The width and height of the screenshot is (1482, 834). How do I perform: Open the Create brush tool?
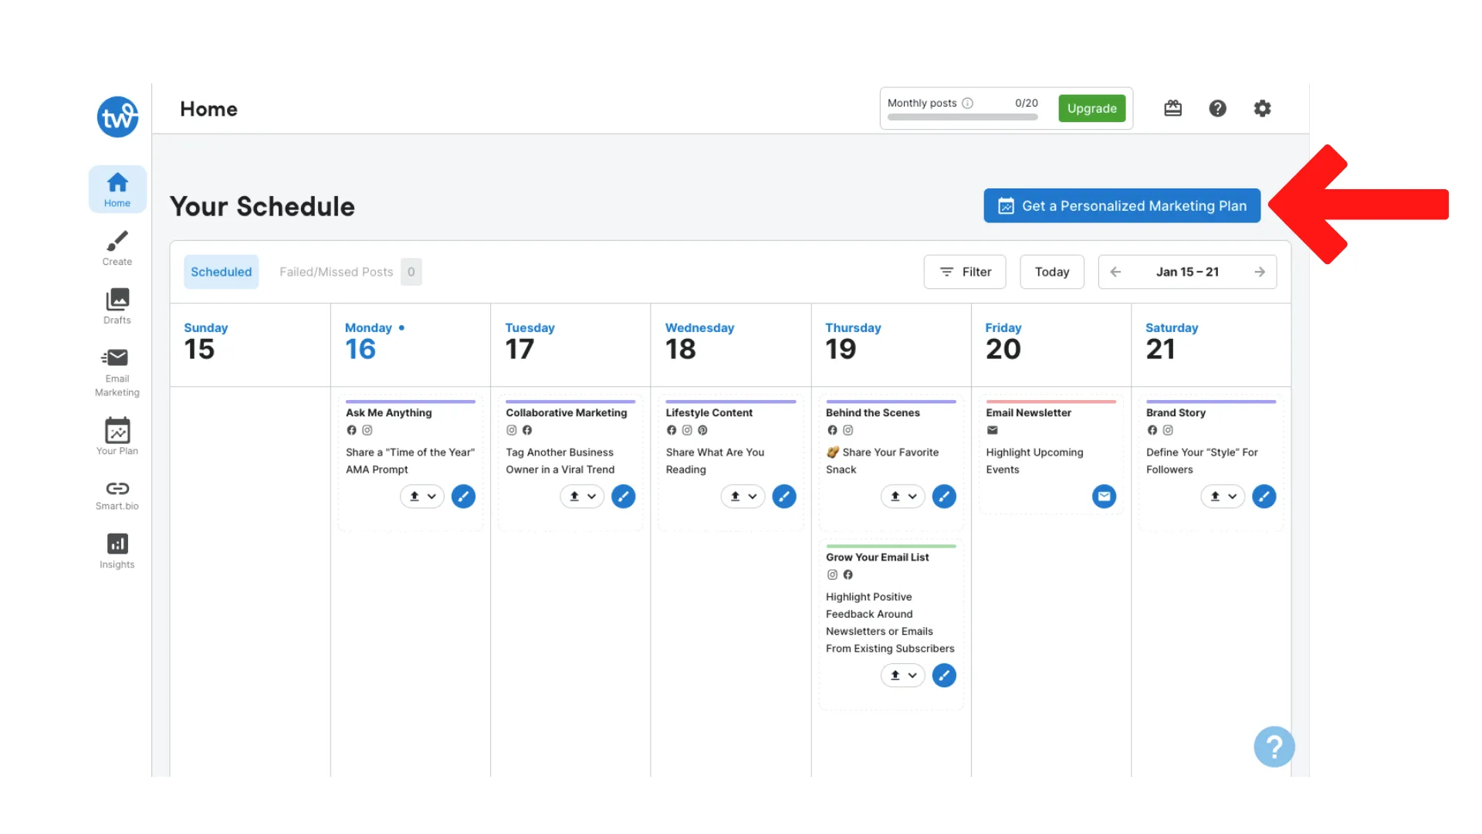tap(117, 248)
